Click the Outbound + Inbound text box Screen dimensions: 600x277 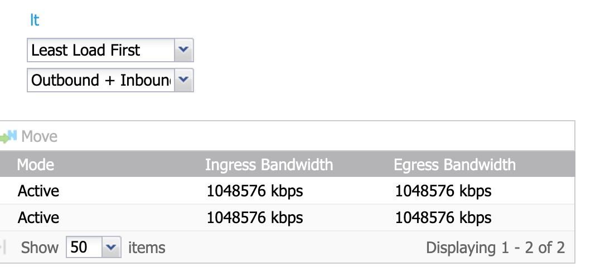click(x=100, y=80)
